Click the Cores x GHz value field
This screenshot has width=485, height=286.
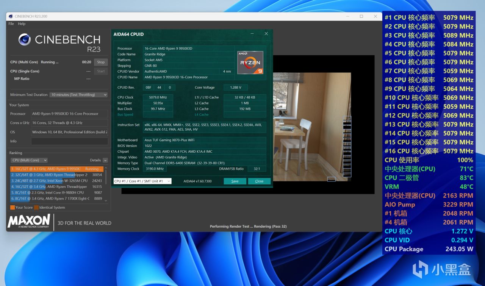[x=69, y=123]
